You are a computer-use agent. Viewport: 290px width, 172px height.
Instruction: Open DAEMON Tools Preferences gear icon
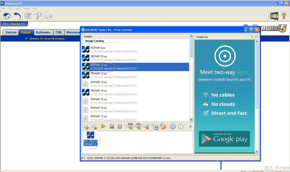[x=173, y=126]
